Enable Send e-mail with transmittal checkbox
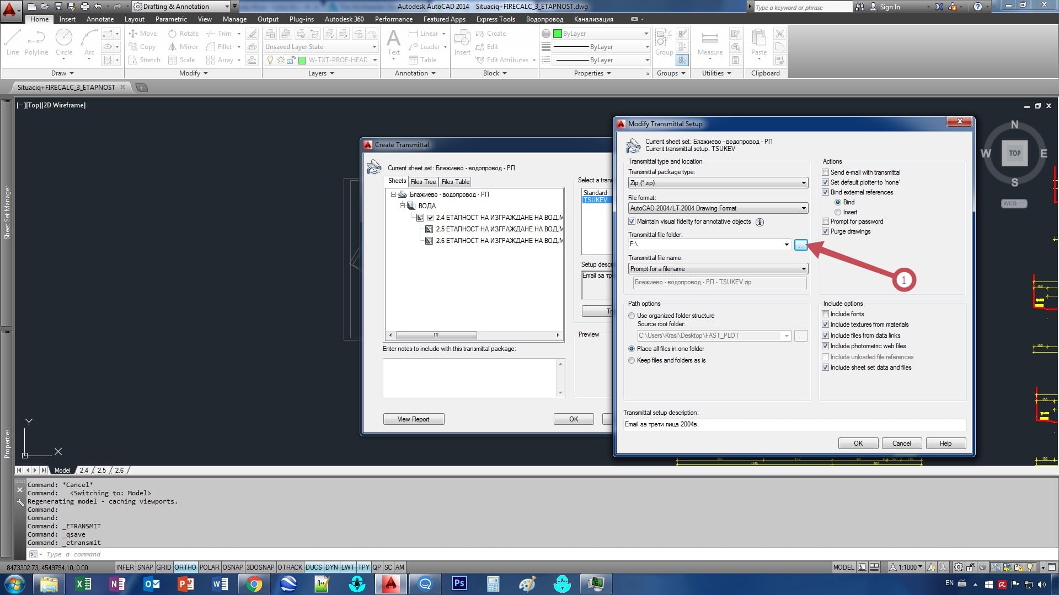 tap(826, 172)
